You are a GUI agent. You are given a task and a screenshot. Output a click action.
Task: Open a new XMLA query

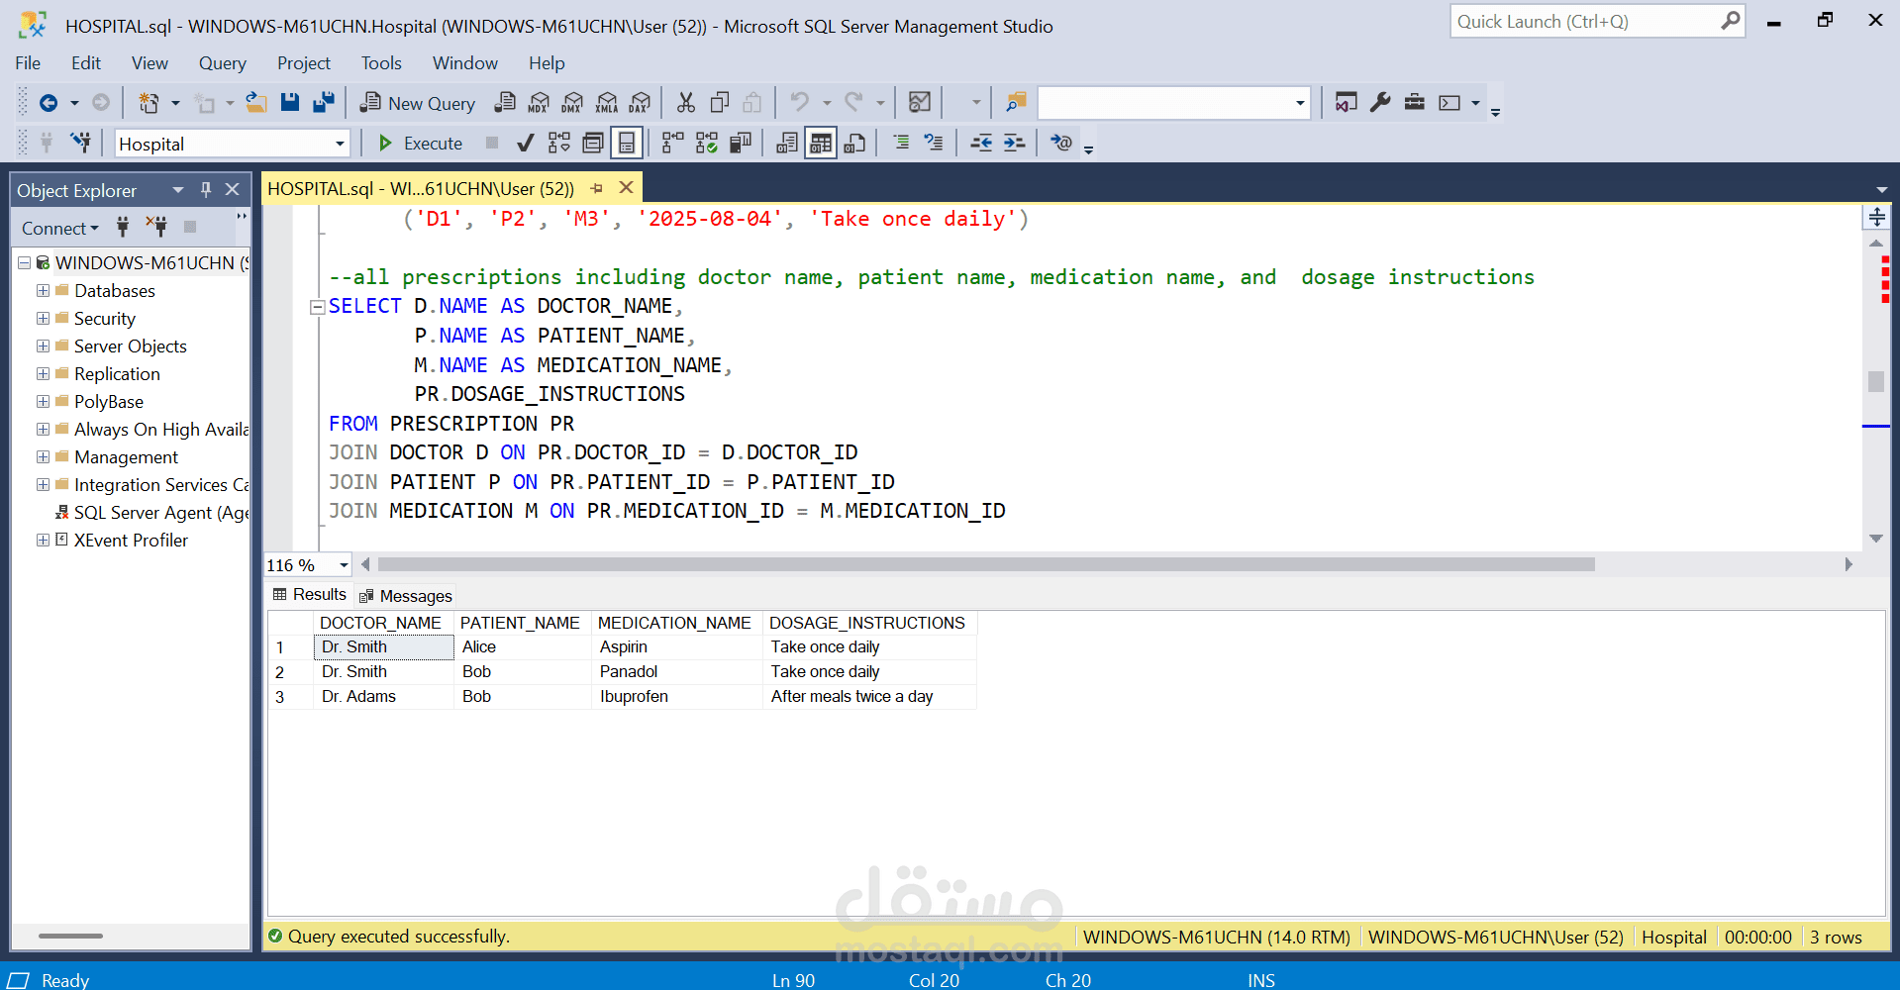(x=607, y=102)
